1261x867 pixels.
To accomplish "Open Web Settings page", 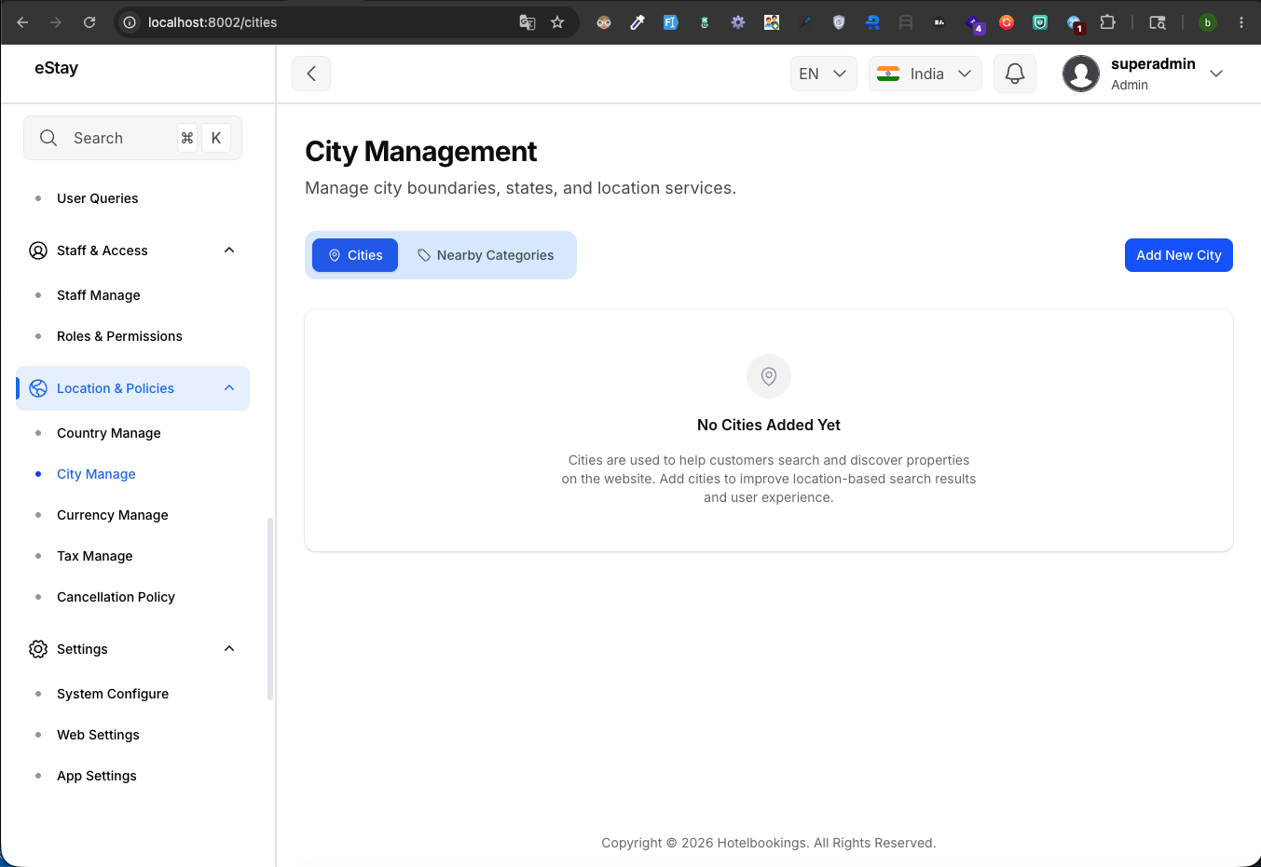I will coord(98,735).
